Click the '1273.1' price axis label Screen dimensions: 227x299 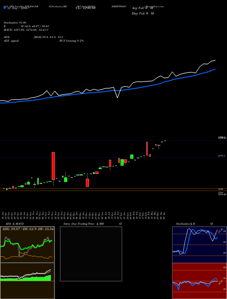pos(222,156)
